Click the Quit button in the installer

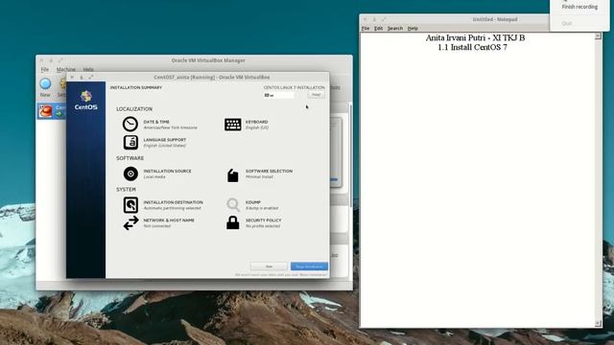269,266
